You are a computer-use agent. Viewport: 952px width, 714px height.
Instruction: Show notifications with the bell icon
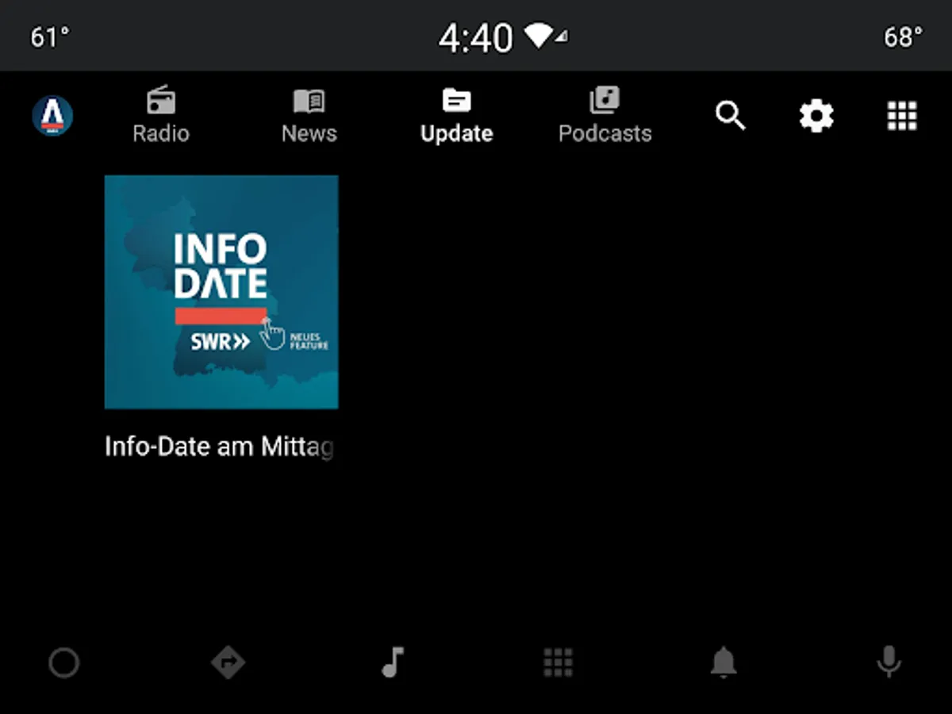point(724,662)
